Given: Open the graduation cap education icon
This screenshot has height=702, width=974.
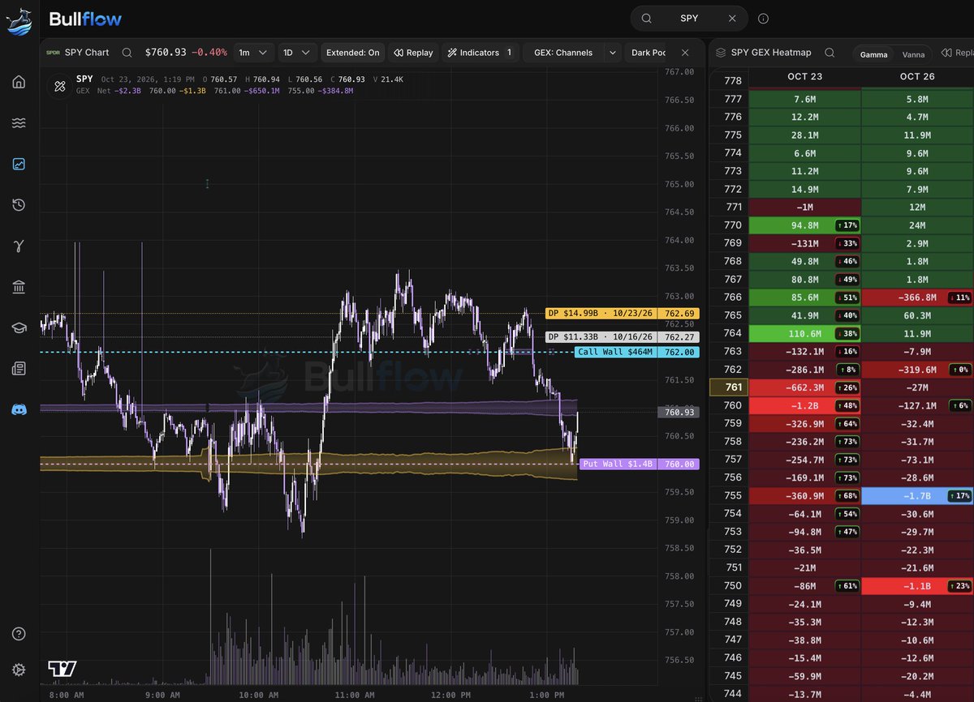Looking at the screenshot, I should point(19,327).
